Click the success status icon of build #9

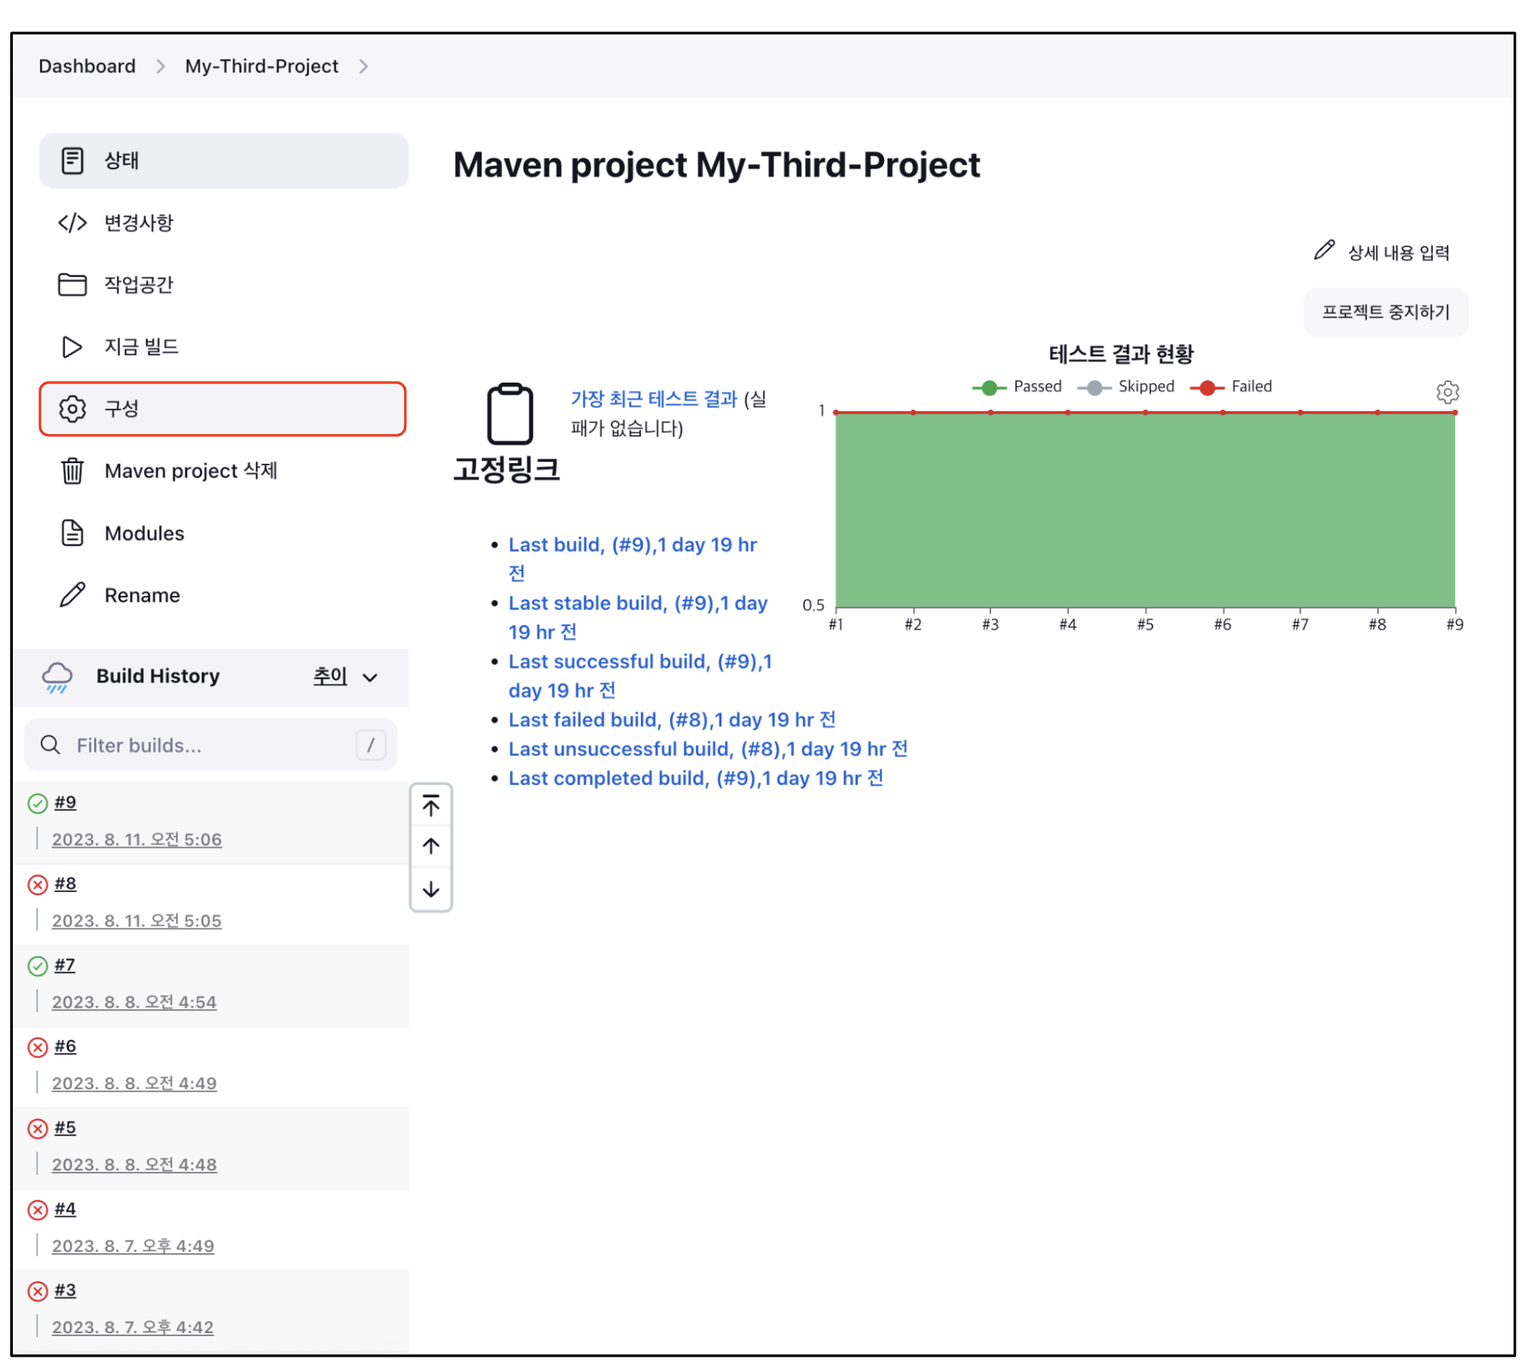(38, 804)
